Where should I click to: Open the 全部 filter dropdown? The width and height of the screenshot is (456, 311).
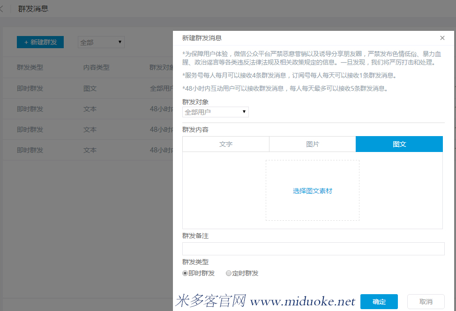101,42
